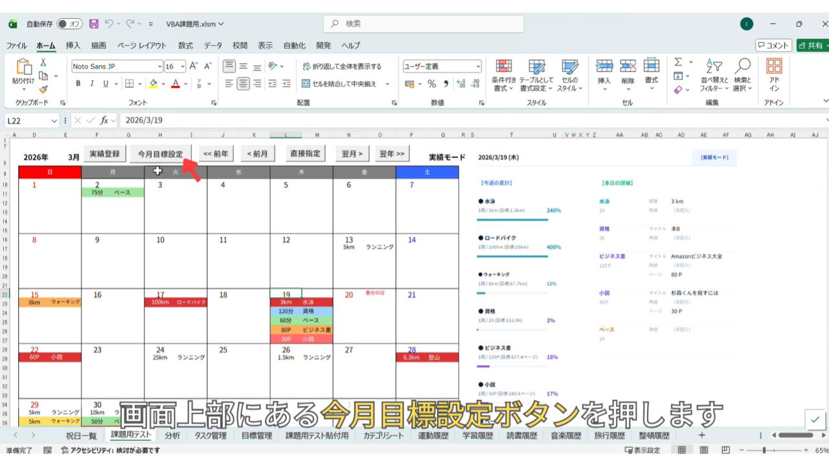
Task: Open conditional formatting (条件付き書式)
Action: pos(503,76)
